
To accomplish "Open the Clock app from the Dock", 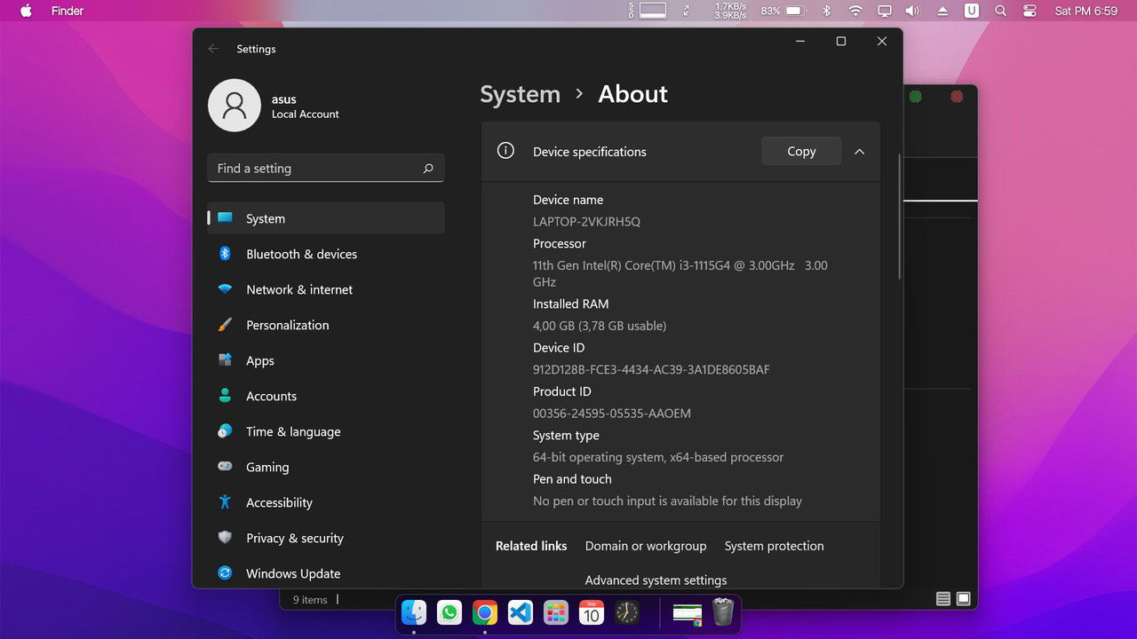I will point(627,612).
